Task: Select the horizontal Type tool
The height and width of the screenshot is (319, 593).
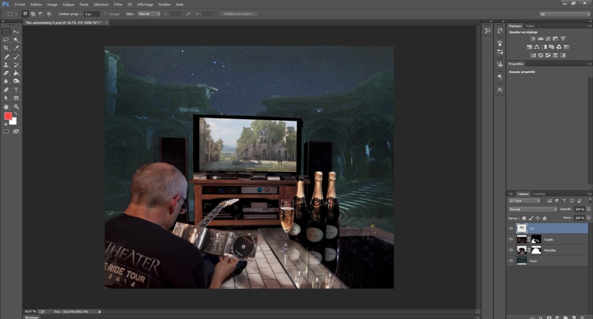Action: pos(17,89)
